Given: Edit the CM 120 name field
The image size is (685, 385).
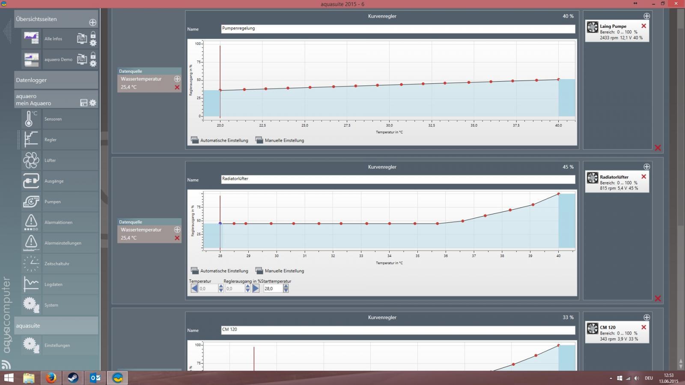Looking at the screenshot, I should [398, 330].
